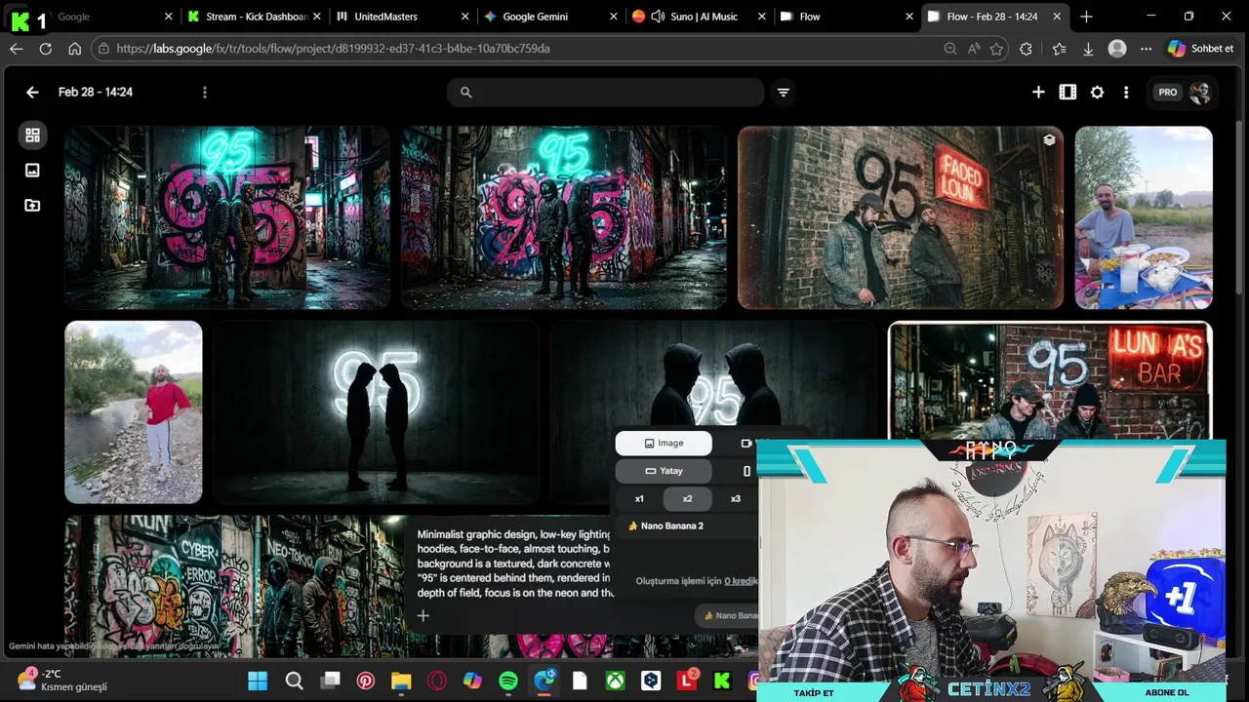1249x702 pixels.
Task: Switch to the Google tab
Action: [73, 17]
